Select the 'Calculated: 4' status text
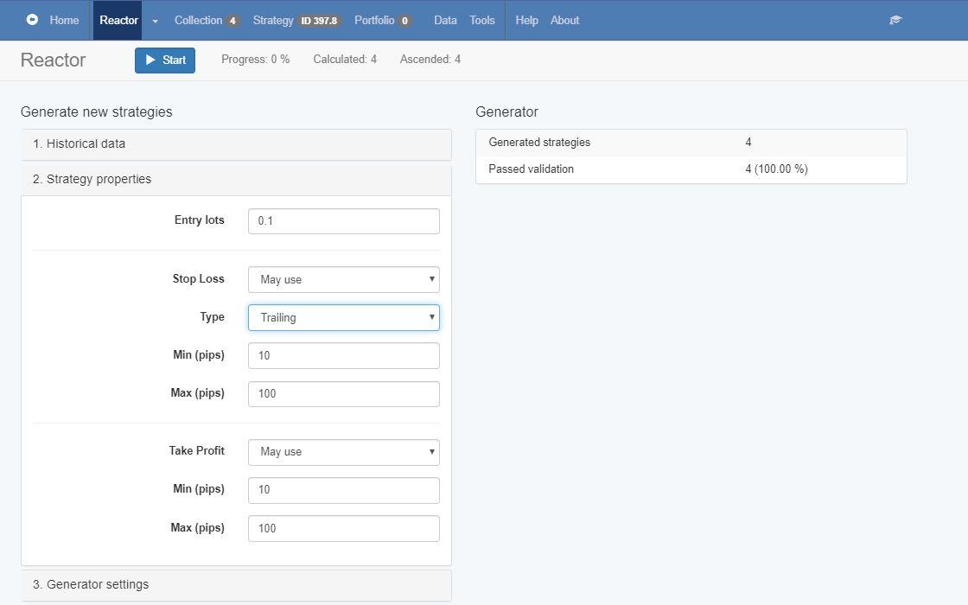Screen dimensions: 968x605 pos(345,60)
